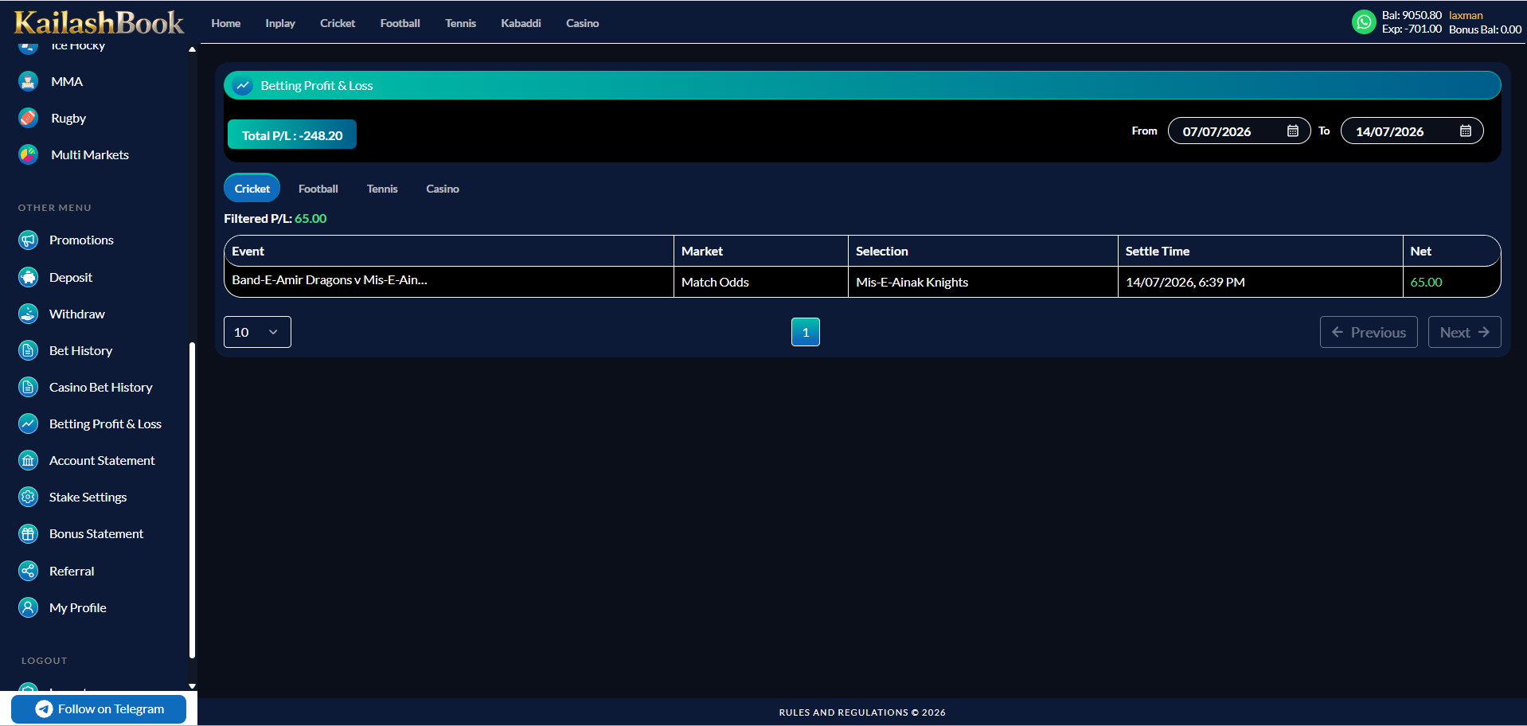
Task: Click the Filtered P/L 65.00 text
Action: (275, 218)
